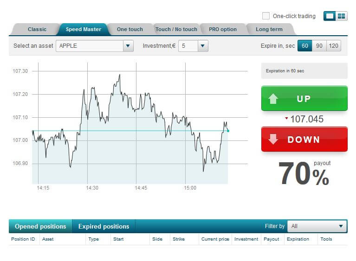
Task: Click the red price direction indicator
Action: [x=286, y=118]
